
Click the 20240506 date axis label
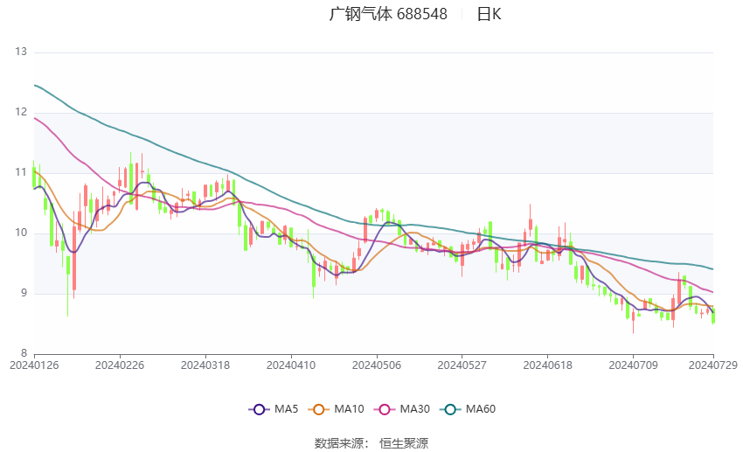(377, 365)
